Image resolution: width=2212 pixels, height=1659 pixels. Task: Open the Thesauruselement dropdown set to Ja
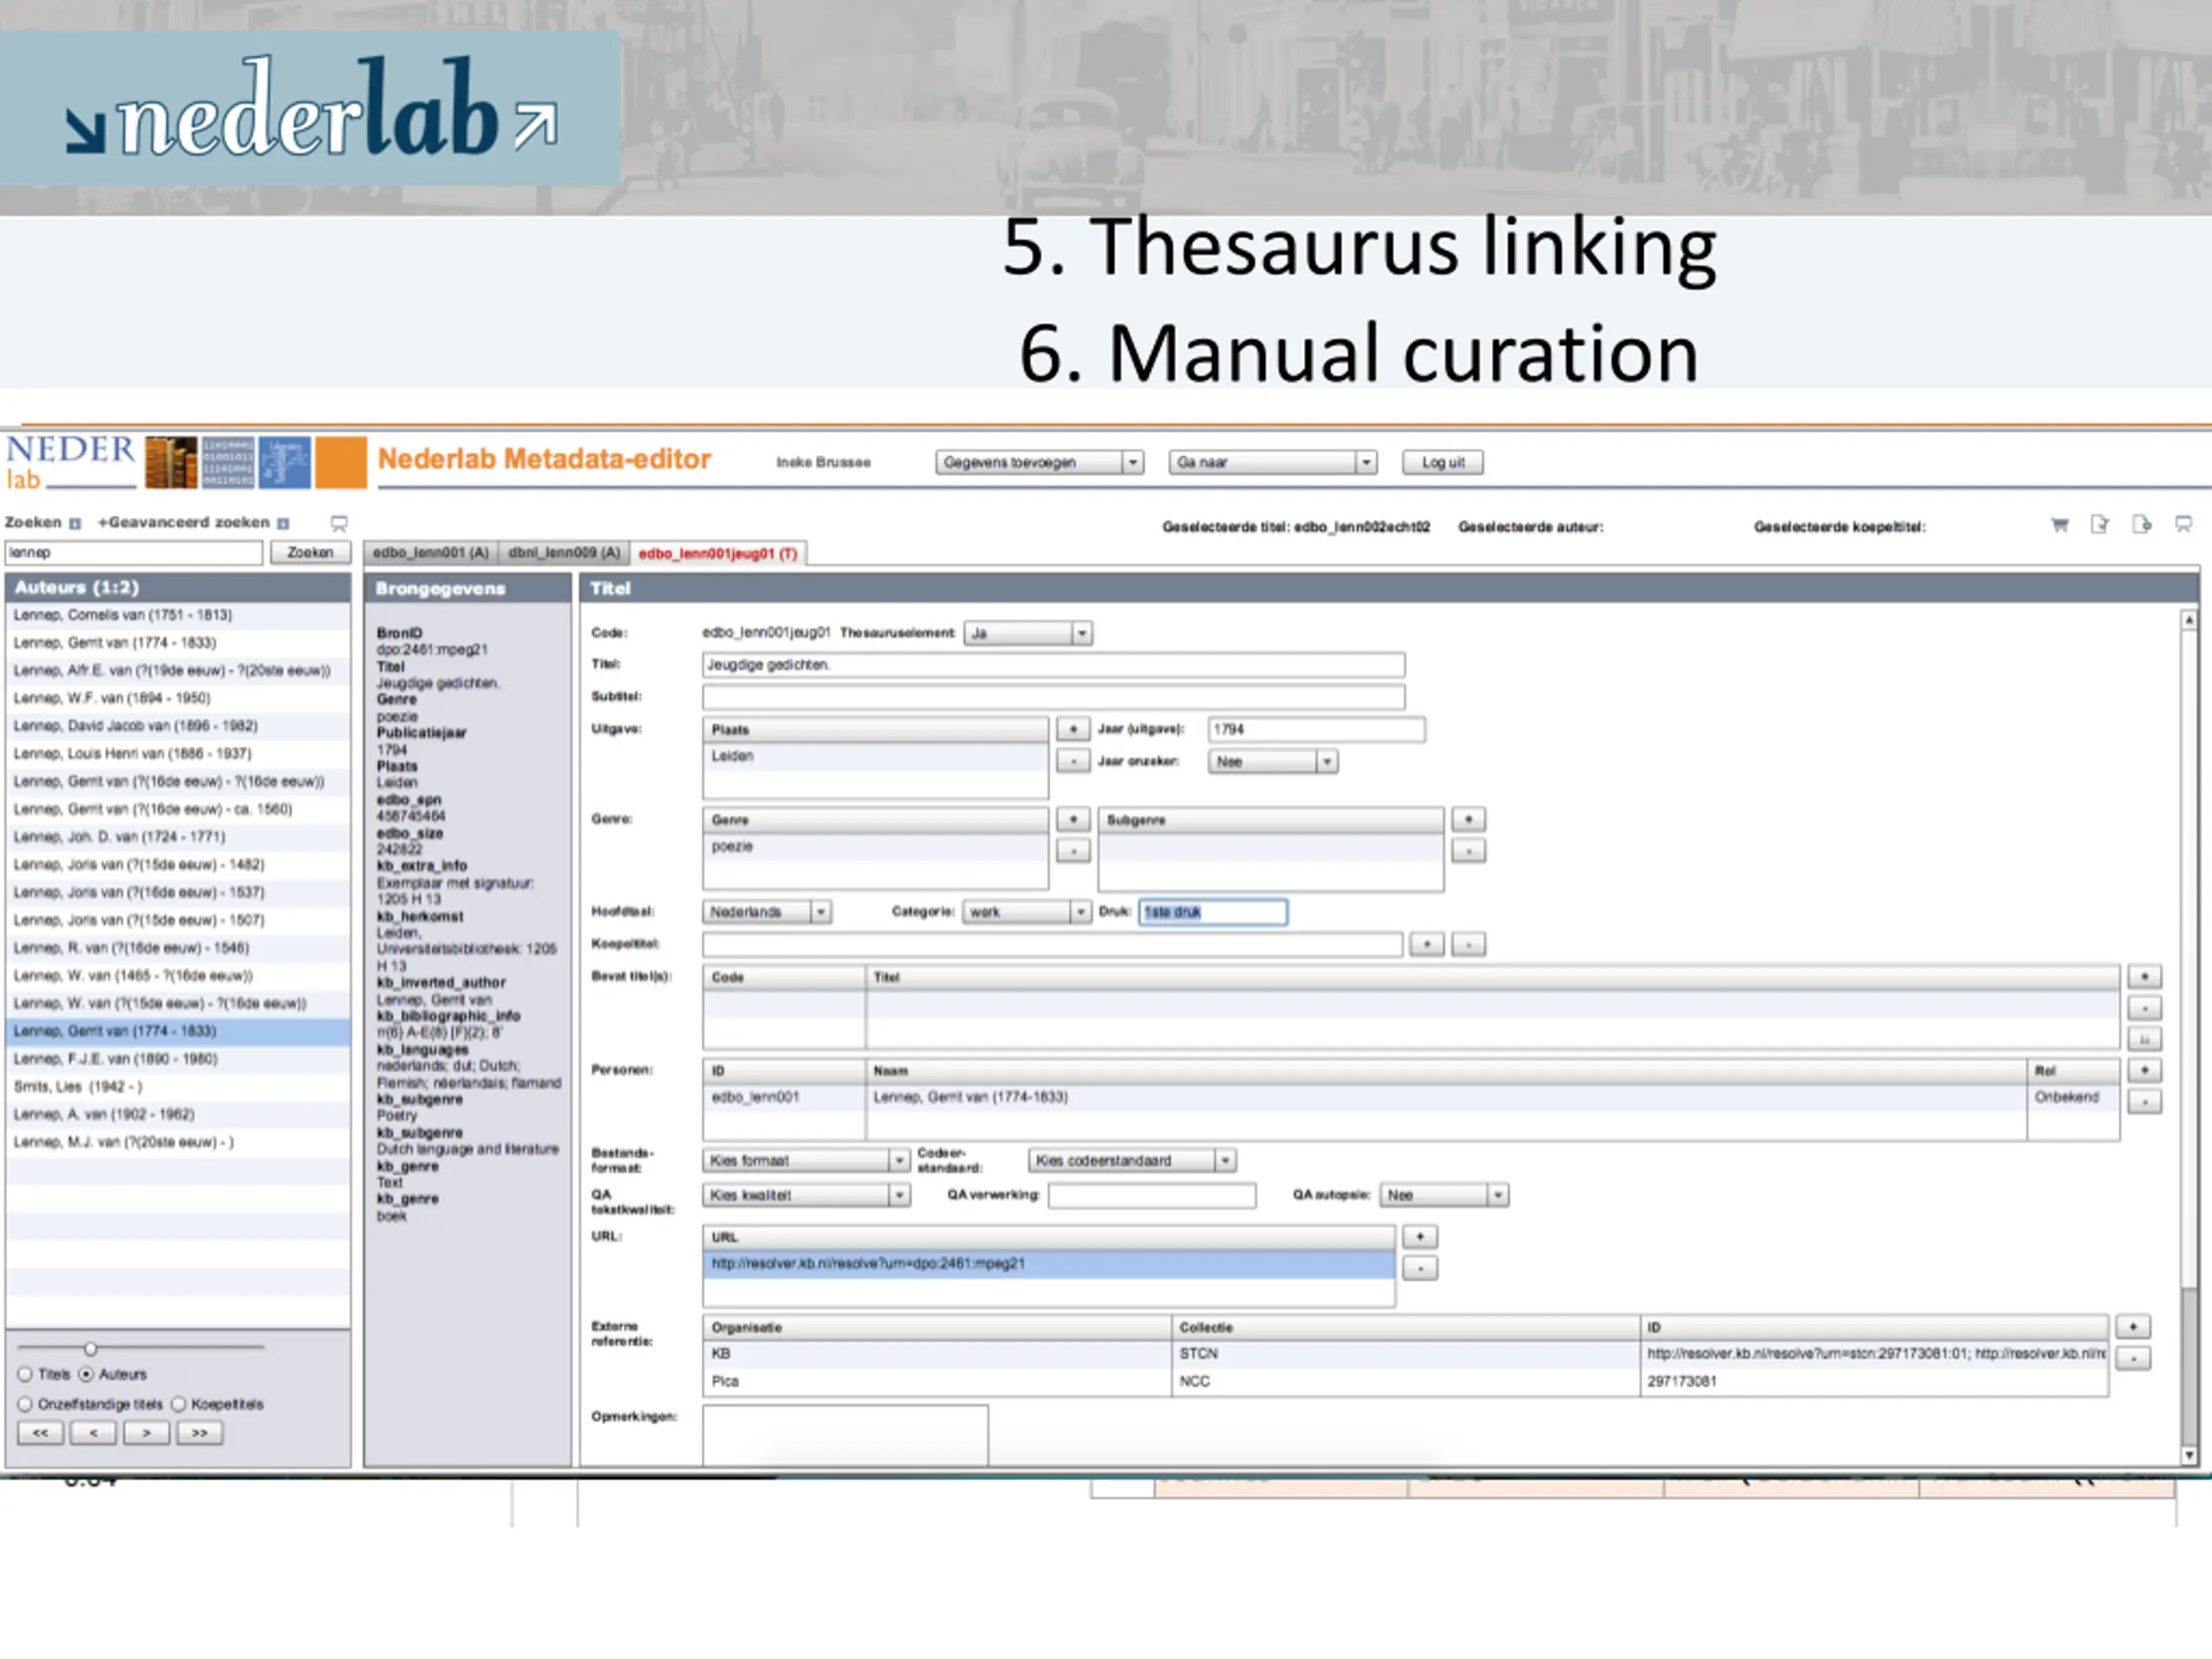(x=1027, y=633)
